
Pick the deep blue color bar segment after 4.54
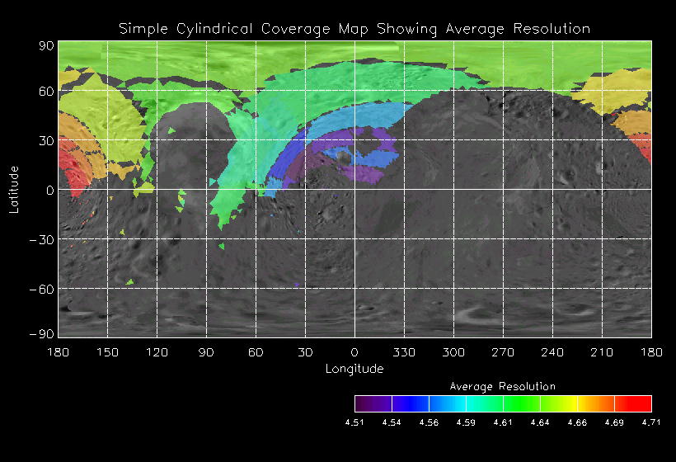click(411, 403)
